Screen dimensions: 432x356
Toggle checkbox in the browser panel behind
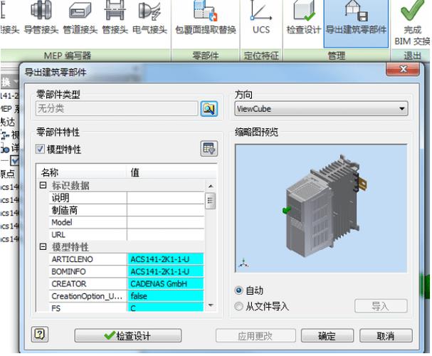pyautogui.click(x=14, y=161)
